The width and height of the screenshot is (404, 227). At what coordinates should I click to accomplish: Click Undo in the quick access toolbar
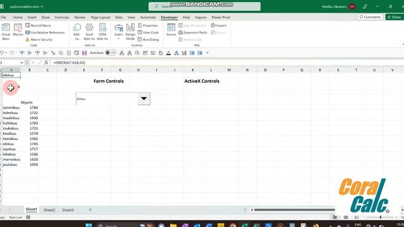[2, 53]
